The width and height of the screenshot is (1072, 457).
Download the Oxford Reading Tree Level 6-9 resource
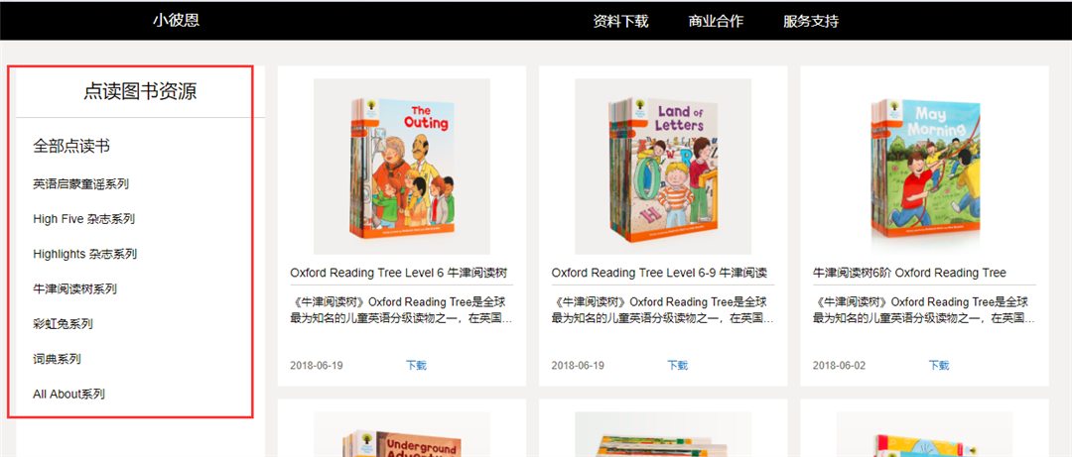tap(678, 366)
